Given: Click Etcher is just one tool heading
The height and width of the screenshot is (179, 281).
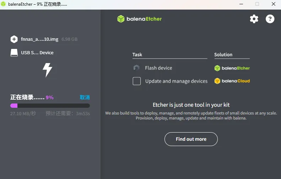Looking at the screenshot, I should pyautogui.click(x=191, y=105).
